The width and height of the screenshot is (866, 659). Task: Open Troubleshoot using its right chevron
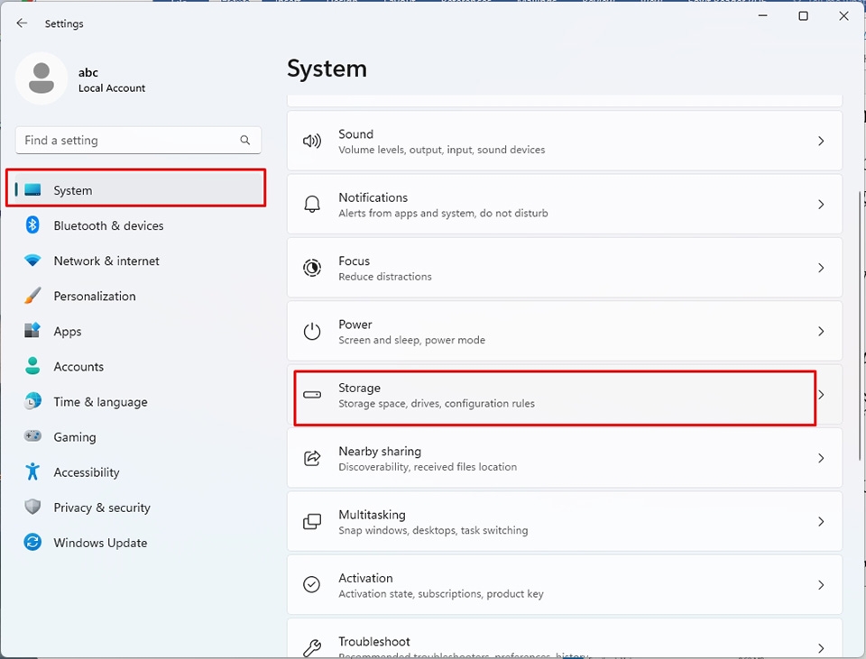(x=821, y=648)
